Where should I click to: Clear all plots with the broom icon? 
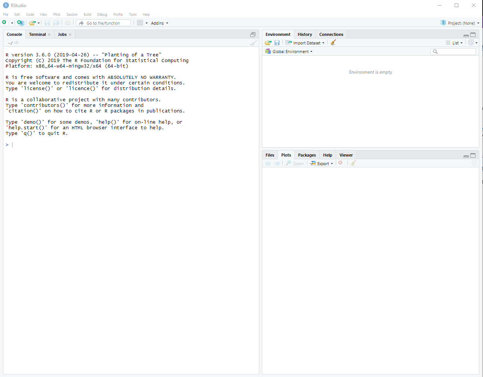353,163
